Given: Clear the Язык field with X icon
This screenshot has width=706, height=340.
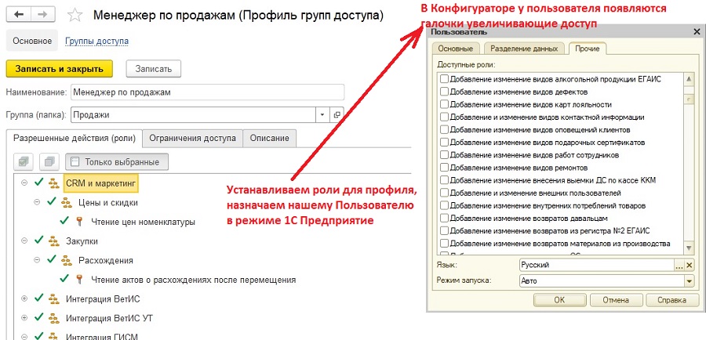Looking at the screenshot, I should pos(690,266).
